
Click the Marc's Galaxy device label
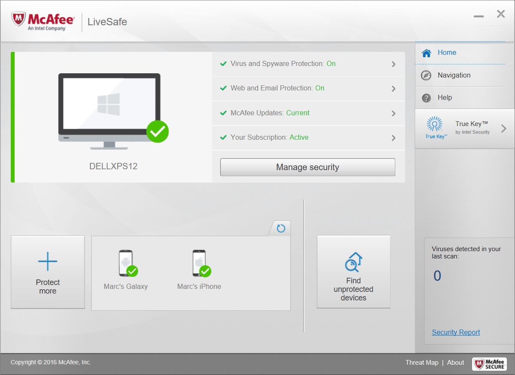[126, 287]
